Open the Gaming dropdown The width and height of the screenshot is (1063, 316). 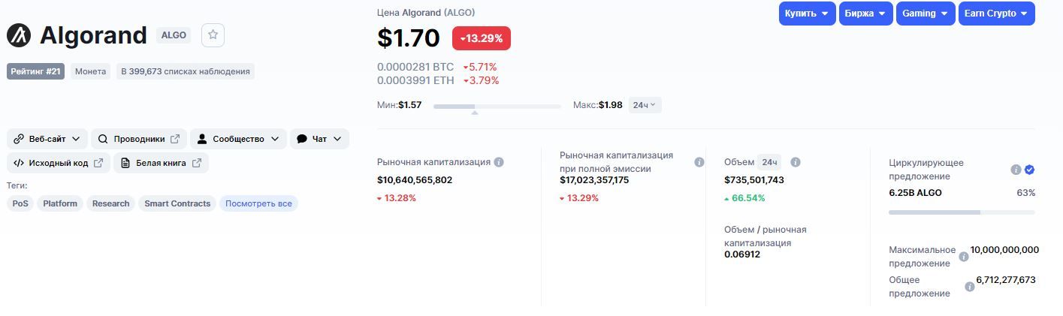(x=925, y=14)
